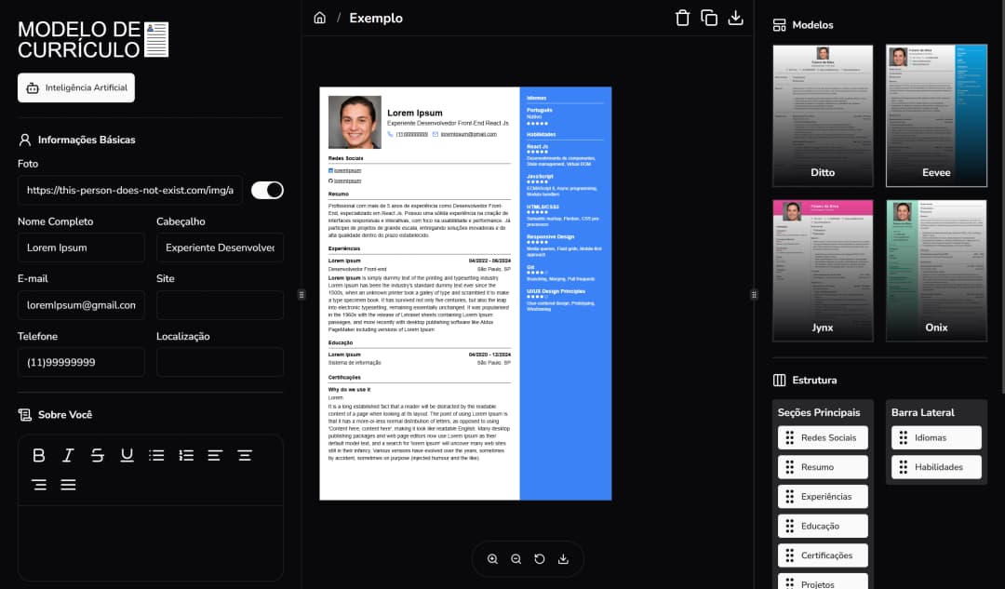1005x589 pixels.
Task: Click the Site input field
Action: (x=220, y=304)
